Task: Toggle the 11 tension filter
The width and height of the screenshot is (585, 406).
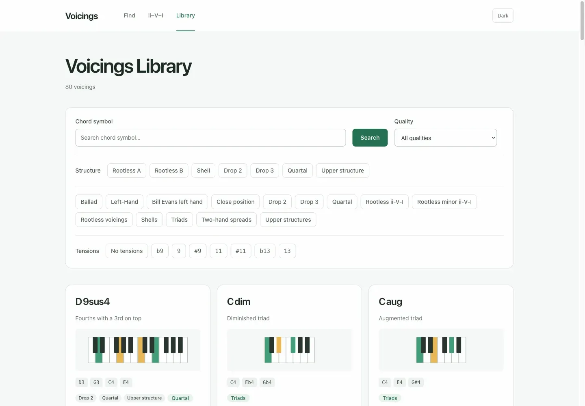Action: coord(219,251)
